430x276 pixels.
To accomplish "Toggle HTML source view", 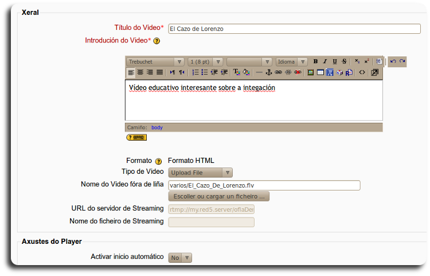I will pyautogui.click(x=362, y=72).
